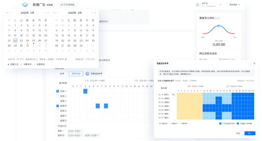Toggle the 星期日 checkbox
This screenshot has width=262, height=141.
tap(57, 121)
